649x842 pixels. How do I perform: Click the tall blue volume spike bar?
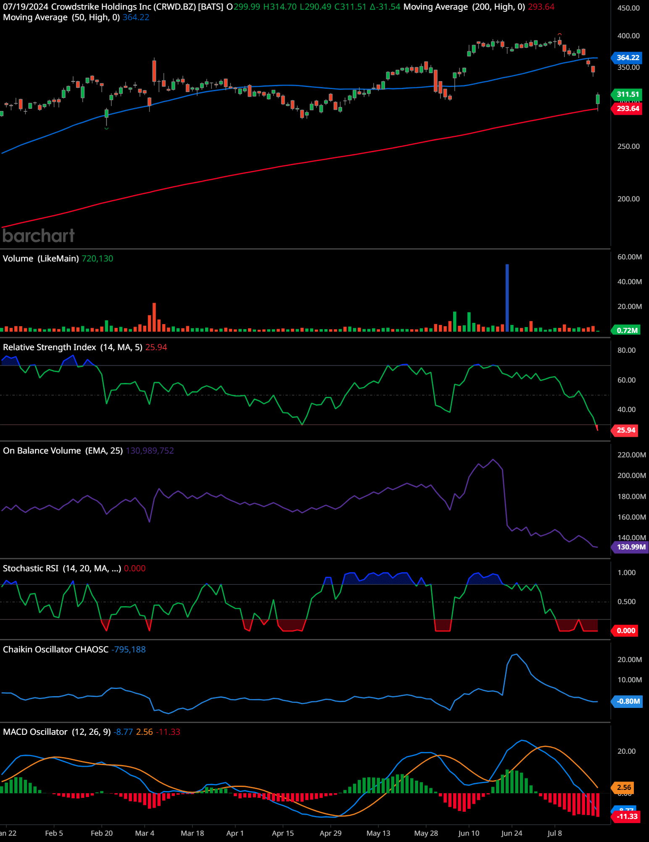coord(507,298)
